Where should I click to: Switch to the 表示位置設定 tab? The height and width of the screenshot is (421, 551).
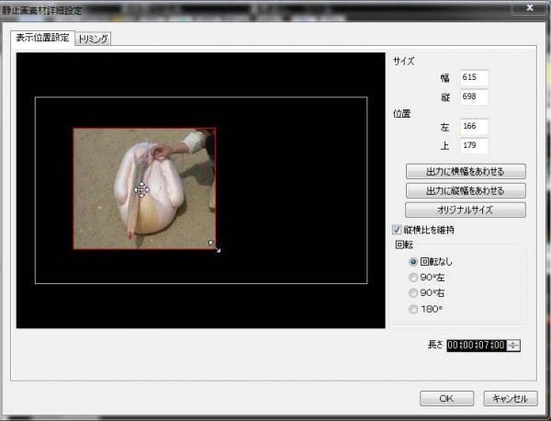(x=40, y=38)
